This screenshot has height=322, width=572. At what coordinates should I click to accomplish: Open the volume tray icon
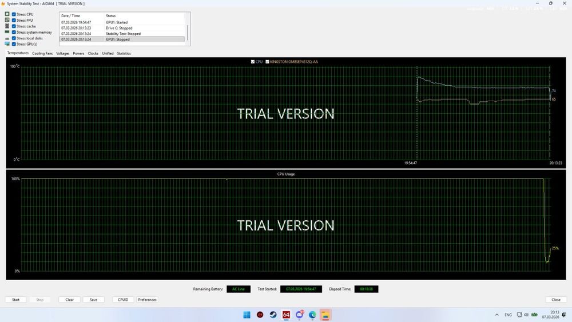pos(526,315)
